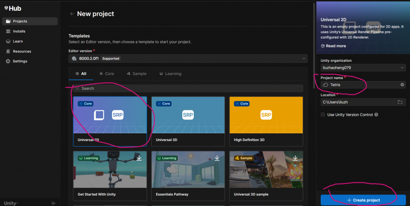
Task: Click the Project name field containing Tetris
Action: pyautogui.click(x=363, y=85)
